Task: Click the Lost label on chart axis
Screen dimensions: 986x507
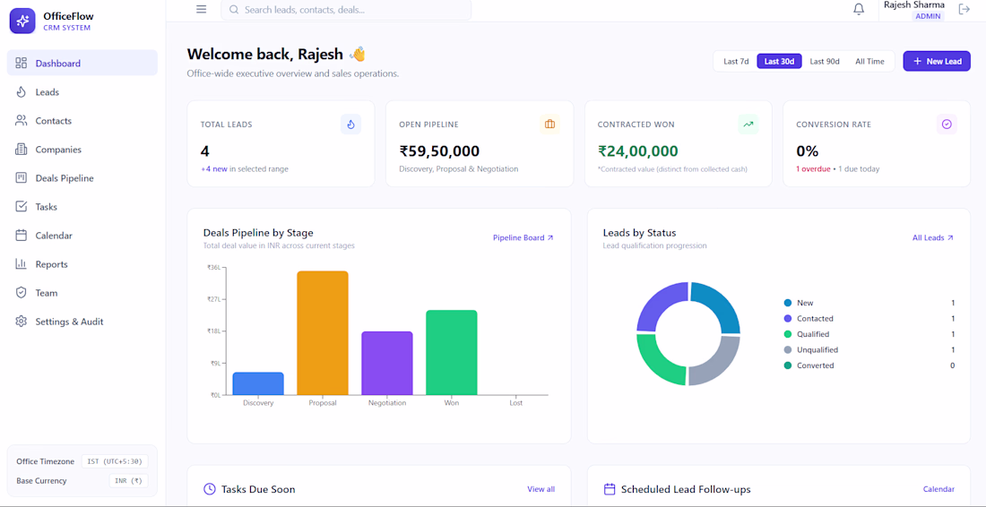Action: [515, 403]
